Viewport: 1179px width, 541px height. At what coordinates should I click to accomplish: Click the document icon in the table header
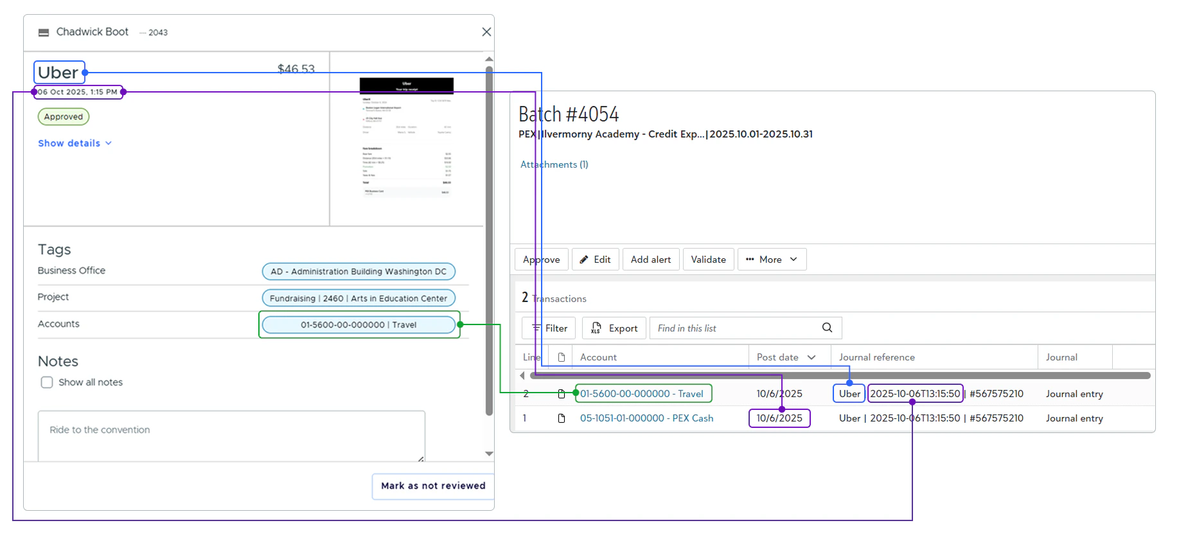562,357
